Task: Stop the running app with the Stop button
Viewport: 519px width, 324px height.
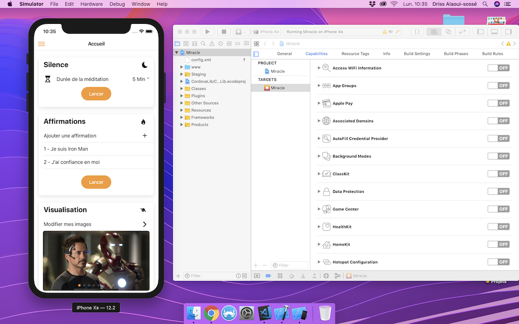Action: (x=224, y=32)
